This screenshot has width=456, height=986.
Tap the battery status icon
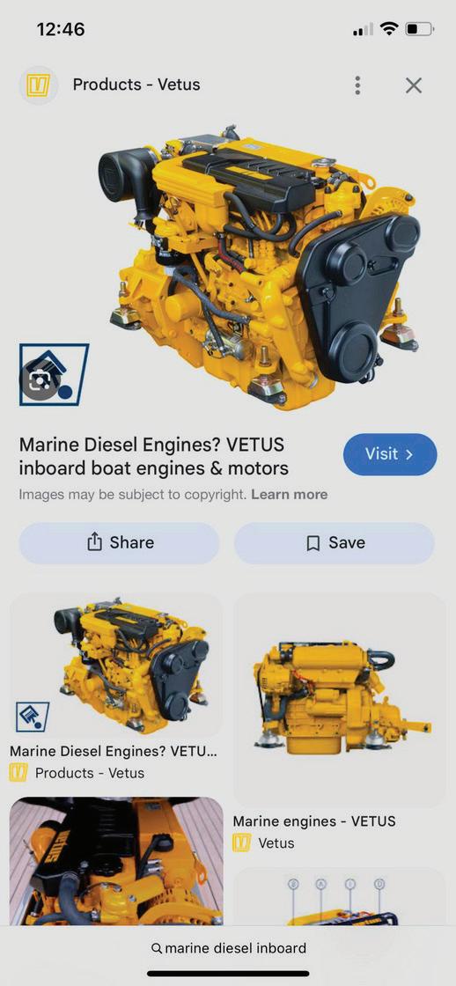click(419, 29)
